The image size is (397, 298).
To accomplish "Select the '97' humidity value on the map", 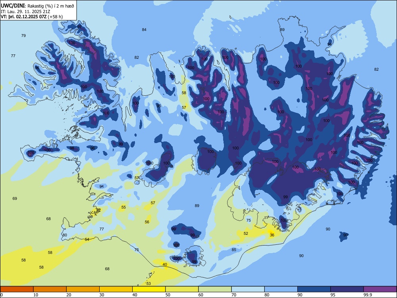I will (x=79, y=27).
